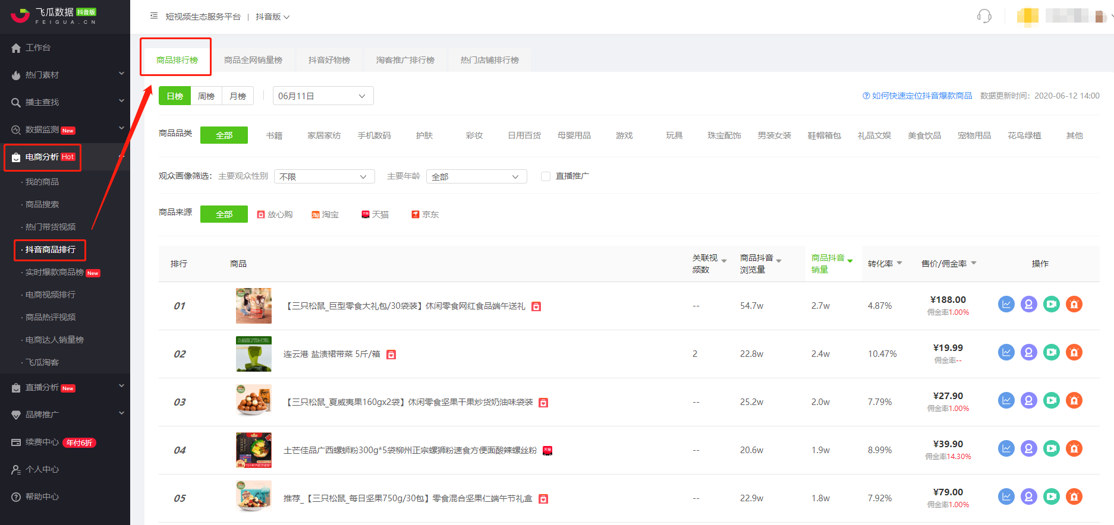Toggle the 直播推广 checkbox

[x=546, y=176]
